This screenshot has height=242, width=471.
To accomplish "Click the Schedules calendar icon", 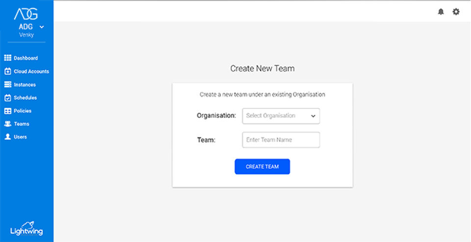I will click(8, 98).
